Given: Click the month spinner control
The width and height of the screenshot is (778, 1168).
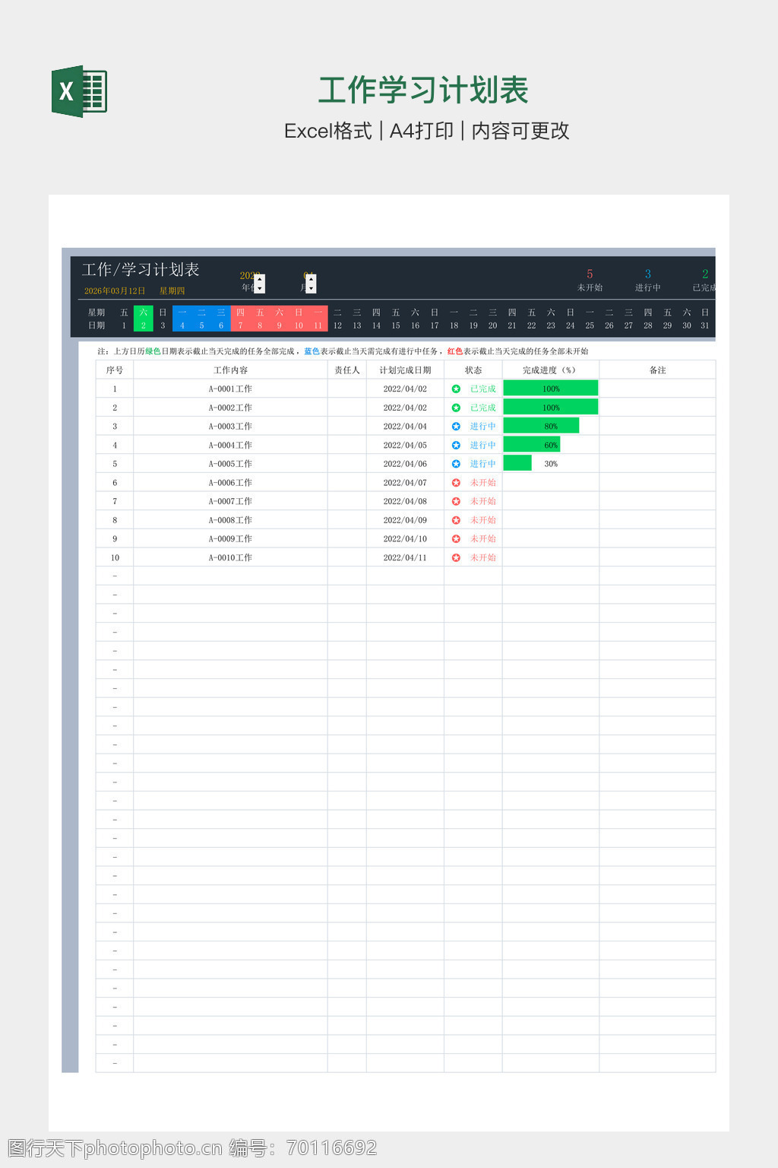Looking at the screenshot, I should 311,284.
